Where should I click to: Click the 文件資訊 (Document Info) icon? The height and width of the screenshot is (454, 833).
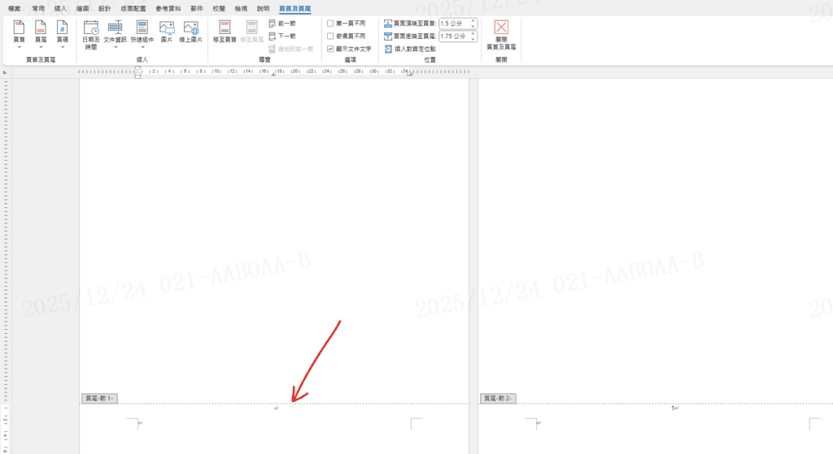[x=115, y=29]
